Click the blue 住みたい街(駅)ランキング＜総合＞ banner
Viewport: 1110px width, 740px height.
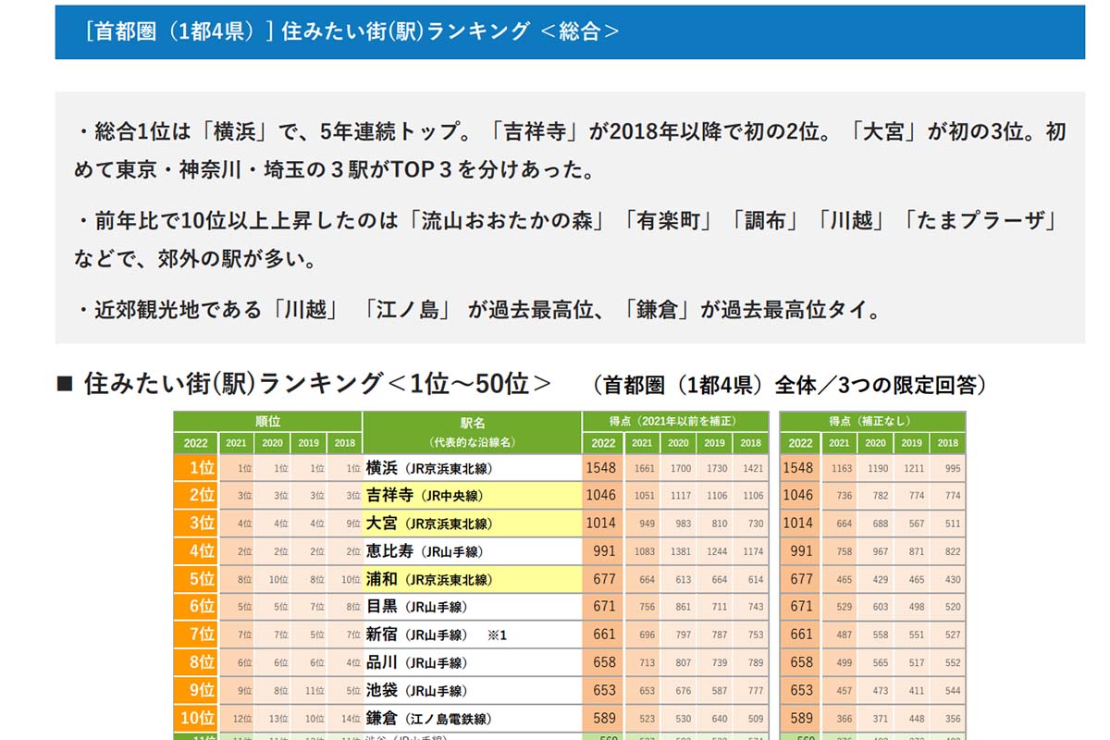click(569, 31)
